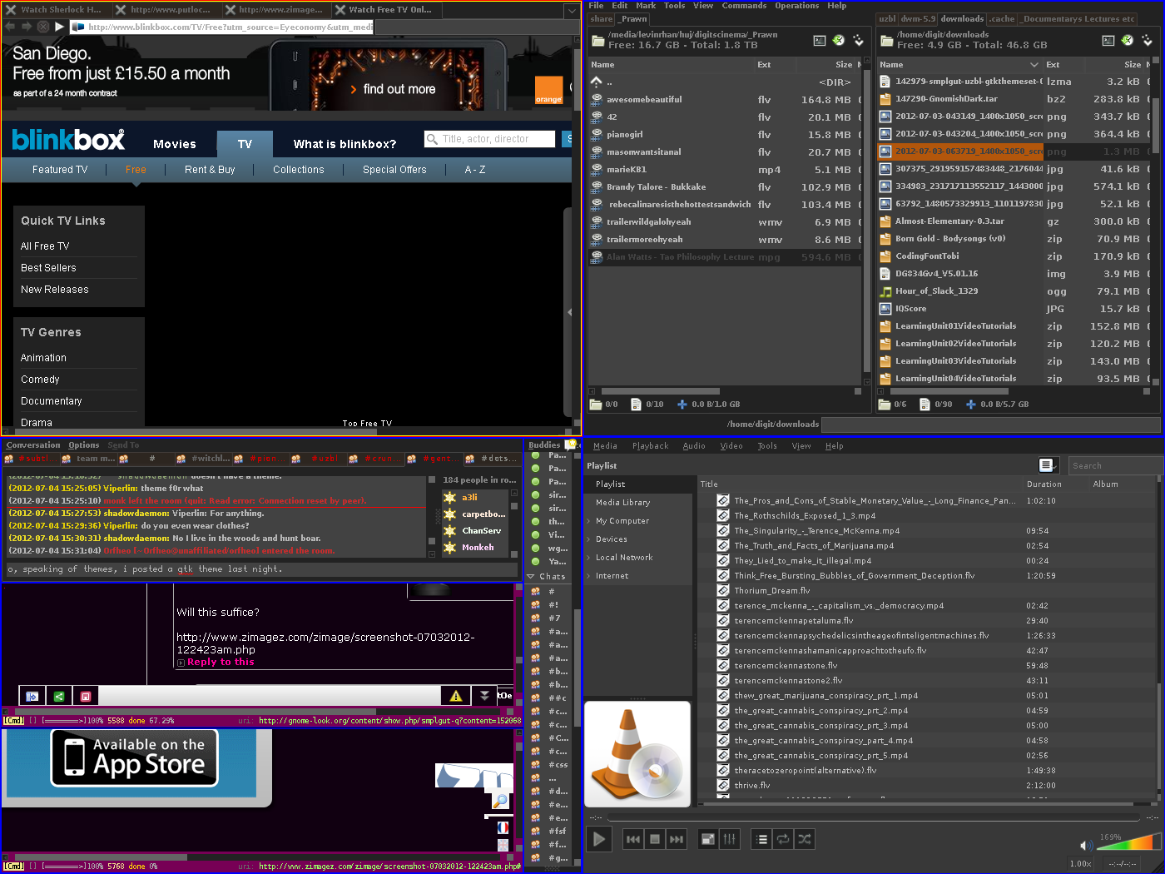The width and height of the screenshot is (1165, 874).
Task: Expand Local Network in VLC sidebar
Action: click(x=588, y=558)
